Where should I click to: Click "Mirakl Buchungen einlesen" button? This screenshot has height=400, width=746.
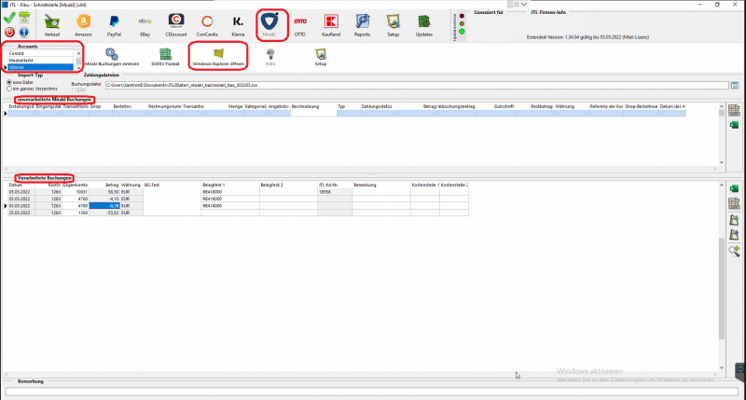coord(112,57)
